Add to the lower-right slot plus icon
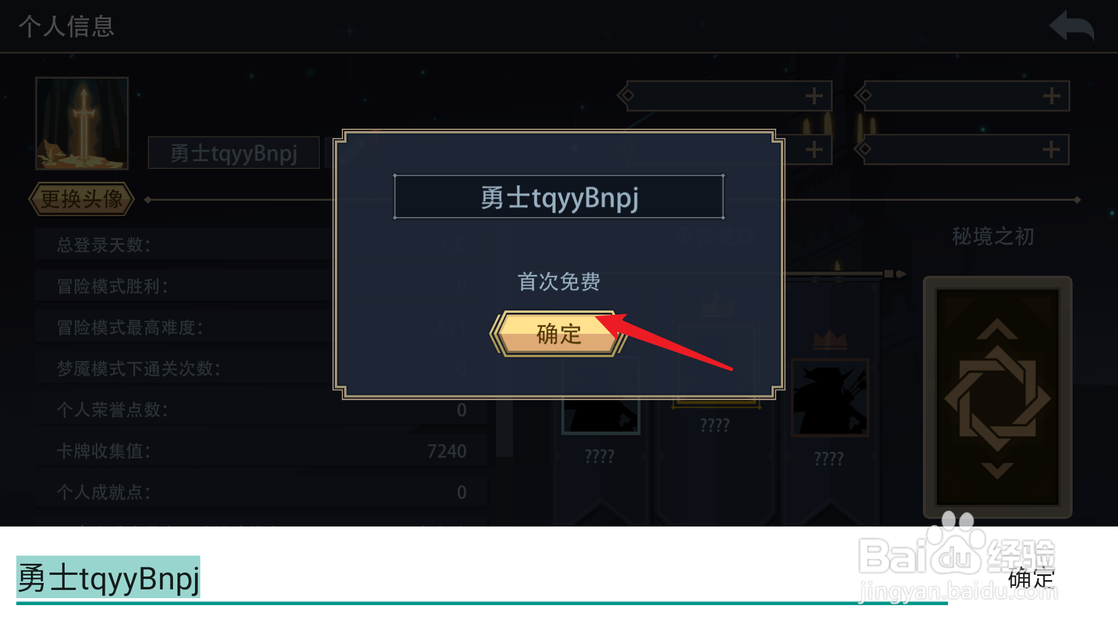 click(x=1051, y=150)
